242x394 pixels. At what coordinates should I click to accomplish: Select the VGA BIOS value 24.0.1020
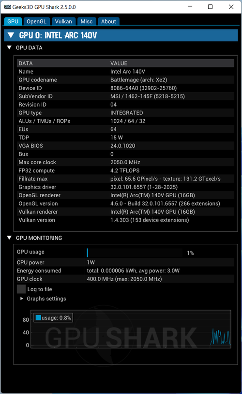coord(122,146)
